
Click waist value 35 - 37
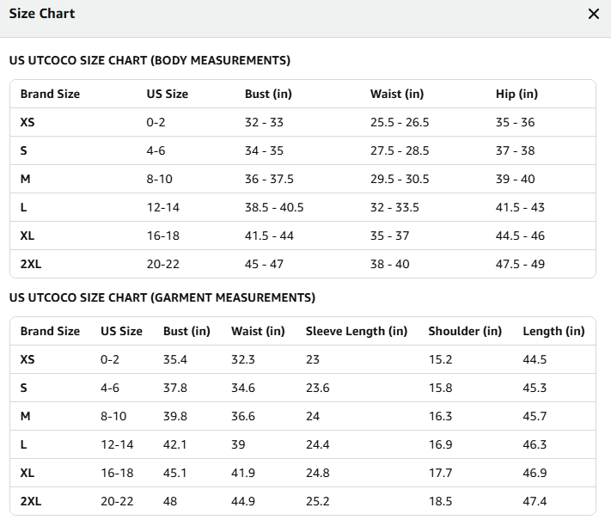pos(389,235)
